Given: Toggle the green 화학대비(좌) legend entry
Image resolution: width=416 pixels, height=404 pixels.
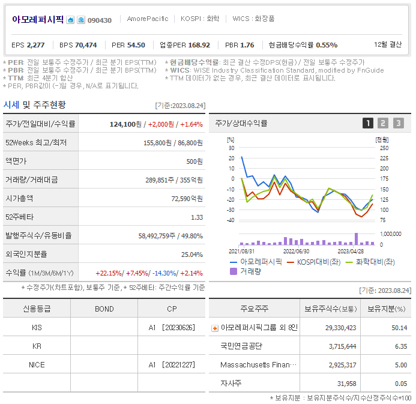Looking at the screenshot, I should point(370,262).
